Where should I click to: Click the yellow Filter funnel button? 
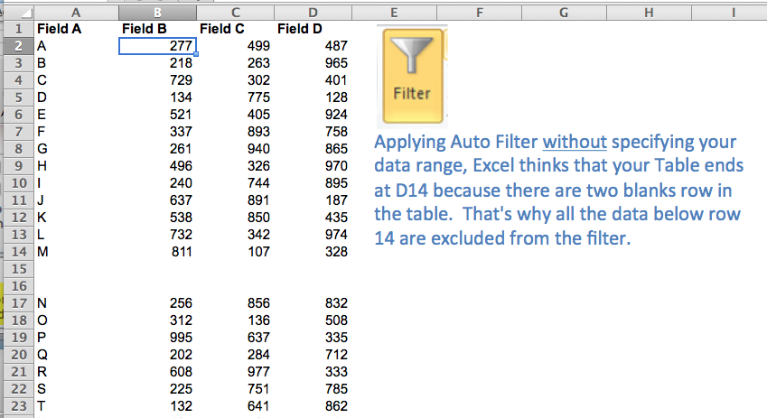click(413, 75)
